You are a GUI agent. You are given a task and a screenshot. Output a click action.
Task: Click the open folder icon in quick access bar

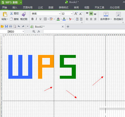(2, 26)
